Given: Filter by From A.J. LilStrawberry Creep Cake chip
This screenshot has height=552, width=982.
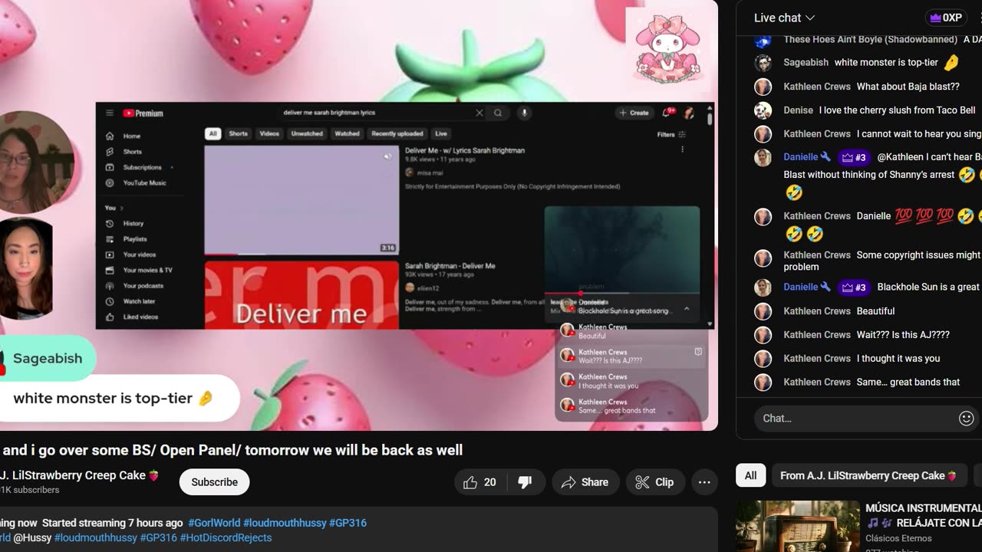Looking at the screenshot, I should click(x=868, y=475).
